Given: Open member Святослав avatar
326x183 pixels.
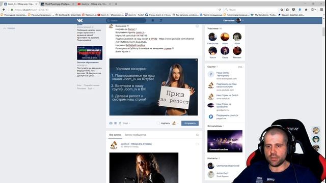Looking at the screenshot, I should (212, 37).
